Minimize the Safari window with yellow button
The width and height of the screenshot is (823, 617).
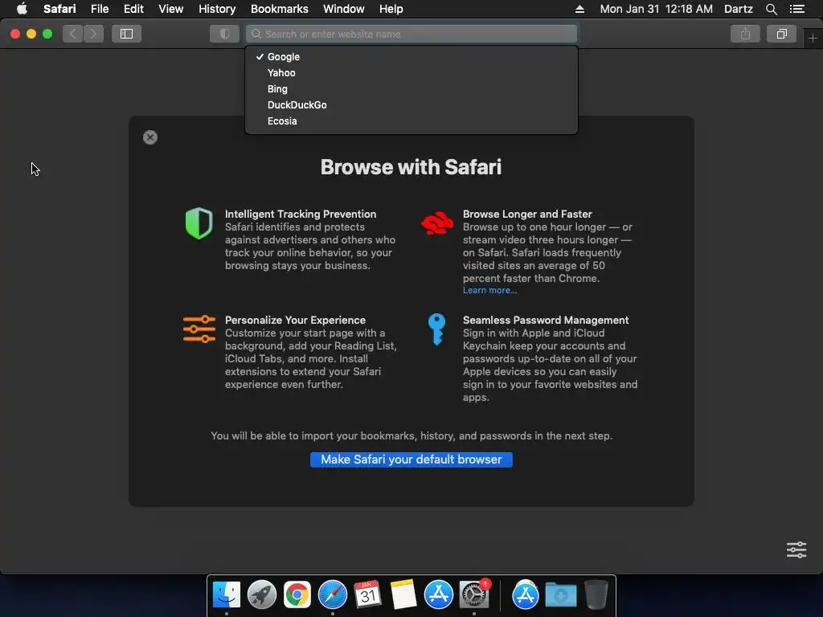pos(31,34)
